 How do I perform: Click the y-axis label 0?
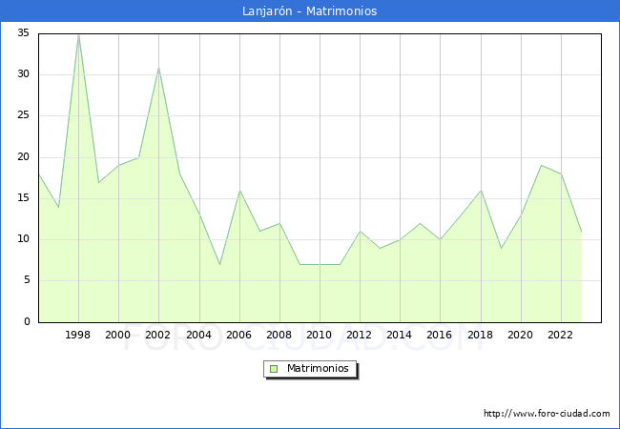[27, 322]
